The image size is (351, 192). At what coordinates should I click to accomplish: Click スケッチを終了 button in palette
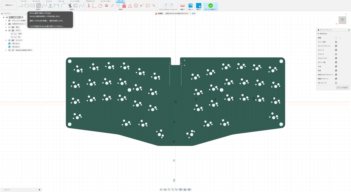[342, 87]
